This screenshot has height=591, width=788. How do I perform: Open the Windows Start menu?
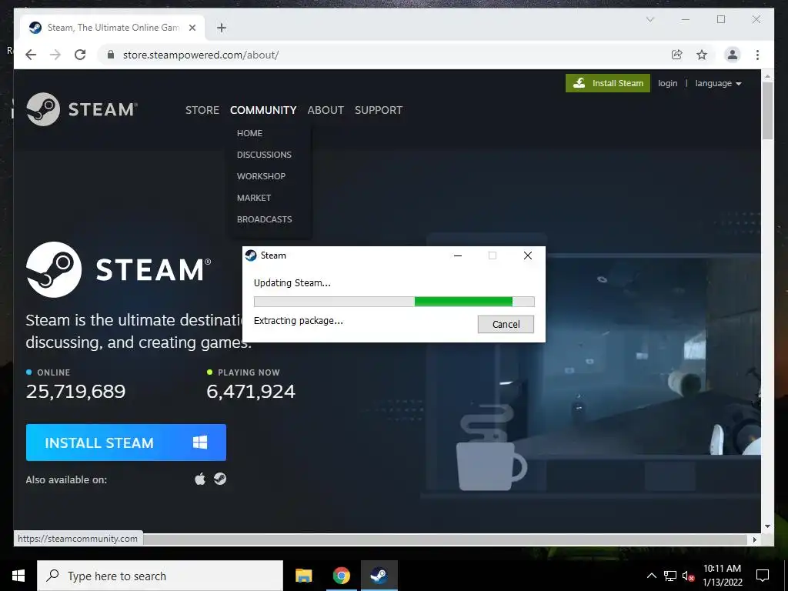pyautogui.click(x=18, y=576)
